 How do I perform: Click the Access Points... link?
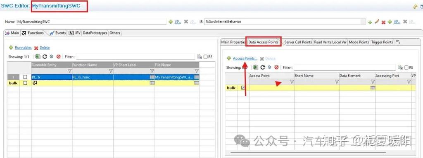coord(245,58)
